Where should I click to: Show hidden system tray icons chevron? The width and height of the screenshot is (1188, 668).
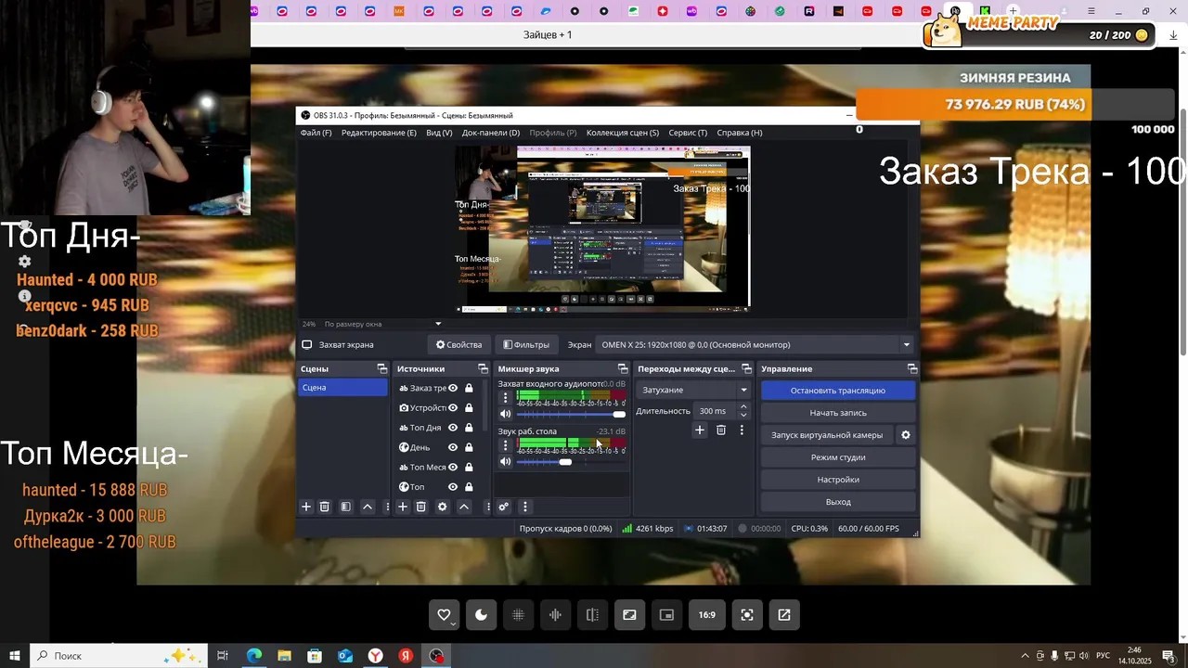[x=1025, y=656]
